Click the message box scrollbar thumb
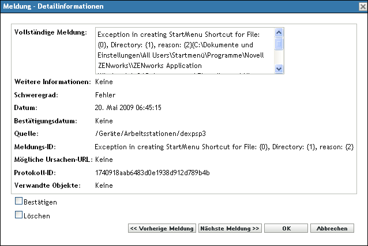The height and width of the screenshot is (246, 368). pyautogui.click(x=279, y=44)
